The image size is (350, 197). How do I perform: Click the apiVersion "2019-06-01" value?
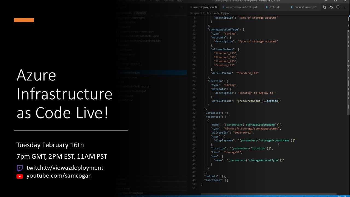click(x=243, y=133)
